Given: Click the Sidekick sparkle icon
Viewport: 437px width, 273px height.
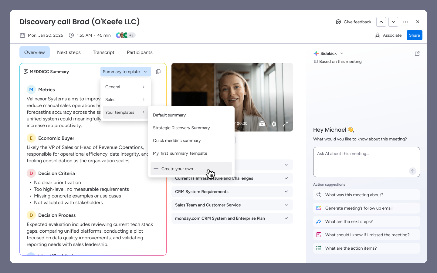Looking at the screenshot, I should point(316,53).
